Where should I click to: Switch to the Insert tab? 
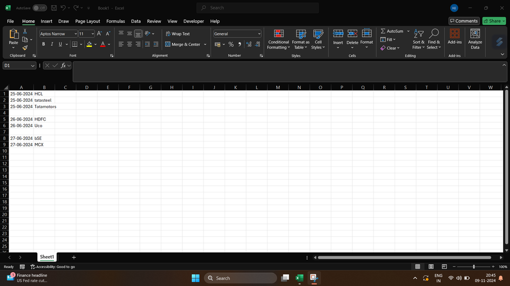(x=46, y=21)
